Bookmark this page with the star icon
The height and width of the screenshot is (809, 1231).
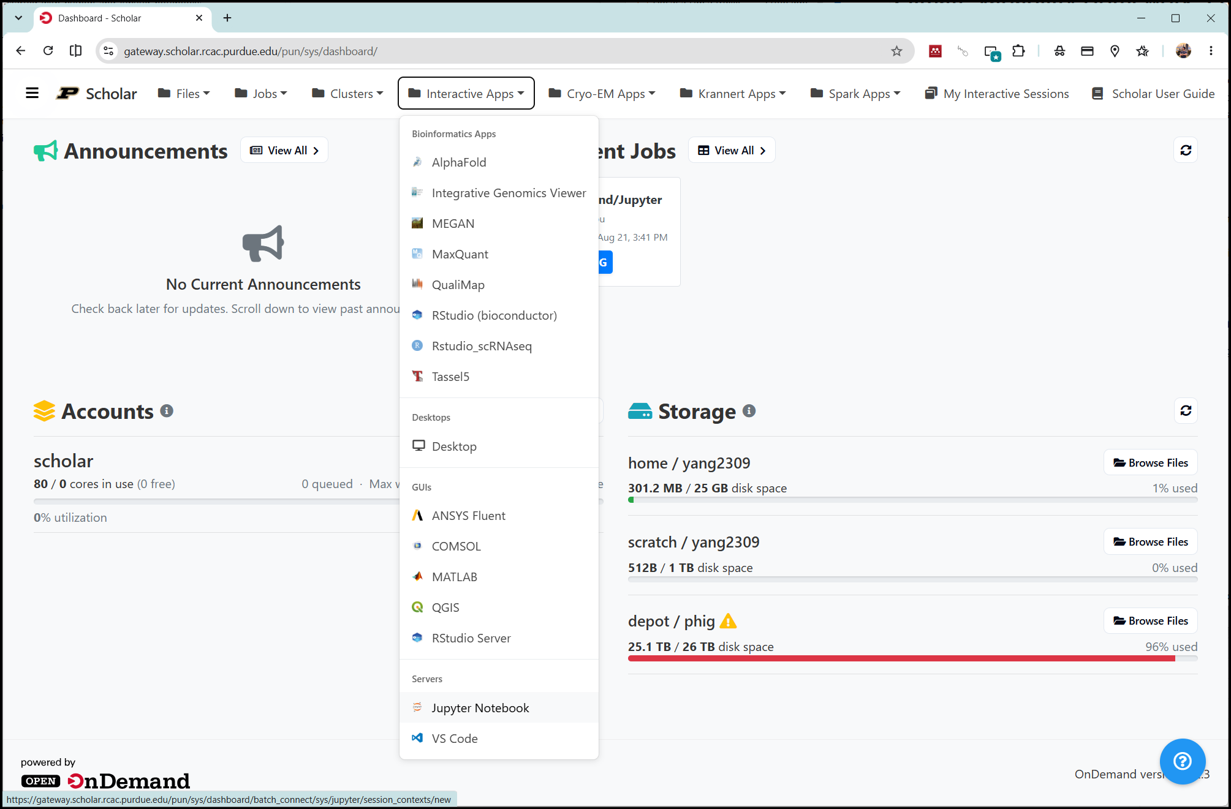[896, 51]
